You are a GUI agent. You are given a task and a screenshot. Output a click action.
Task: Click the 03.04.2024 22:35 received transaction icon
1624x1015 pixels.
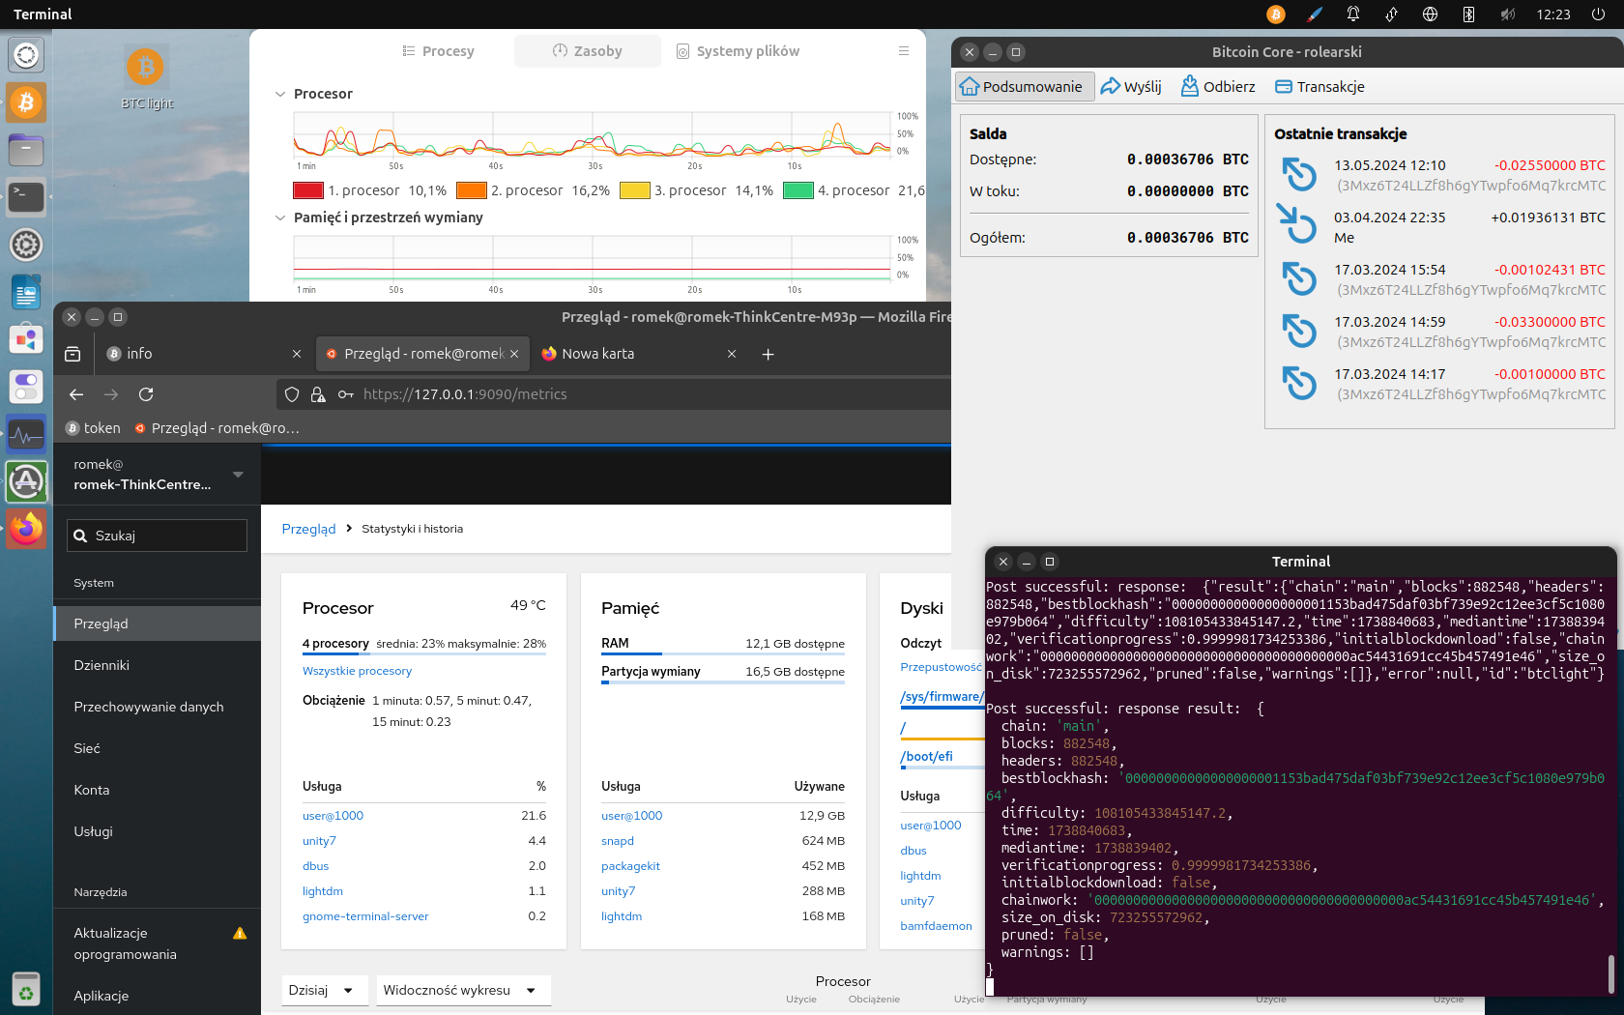1296,223
